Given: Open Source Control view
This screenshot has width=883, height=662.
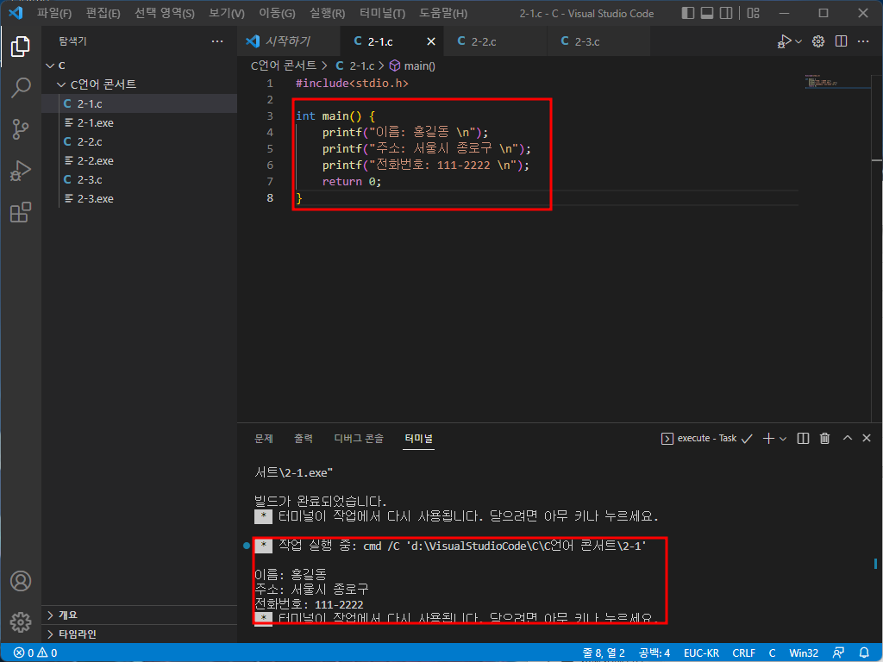Looking at the screenshot, I should click(x=21, y=129).
